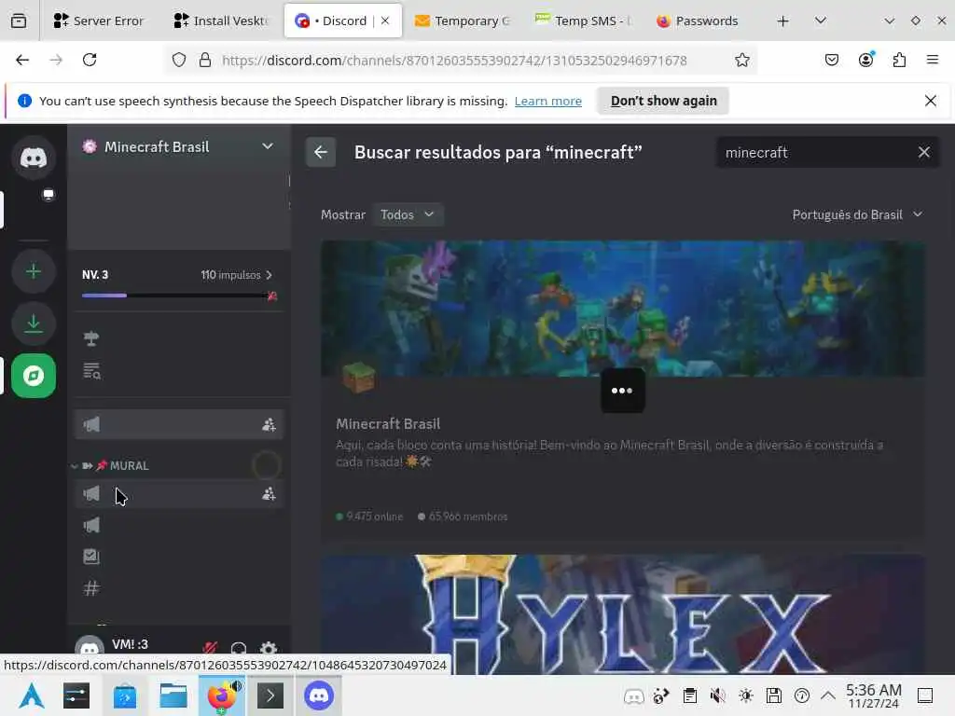Reload the current page
The image size is (955, 716).
(x=90, y=60)
